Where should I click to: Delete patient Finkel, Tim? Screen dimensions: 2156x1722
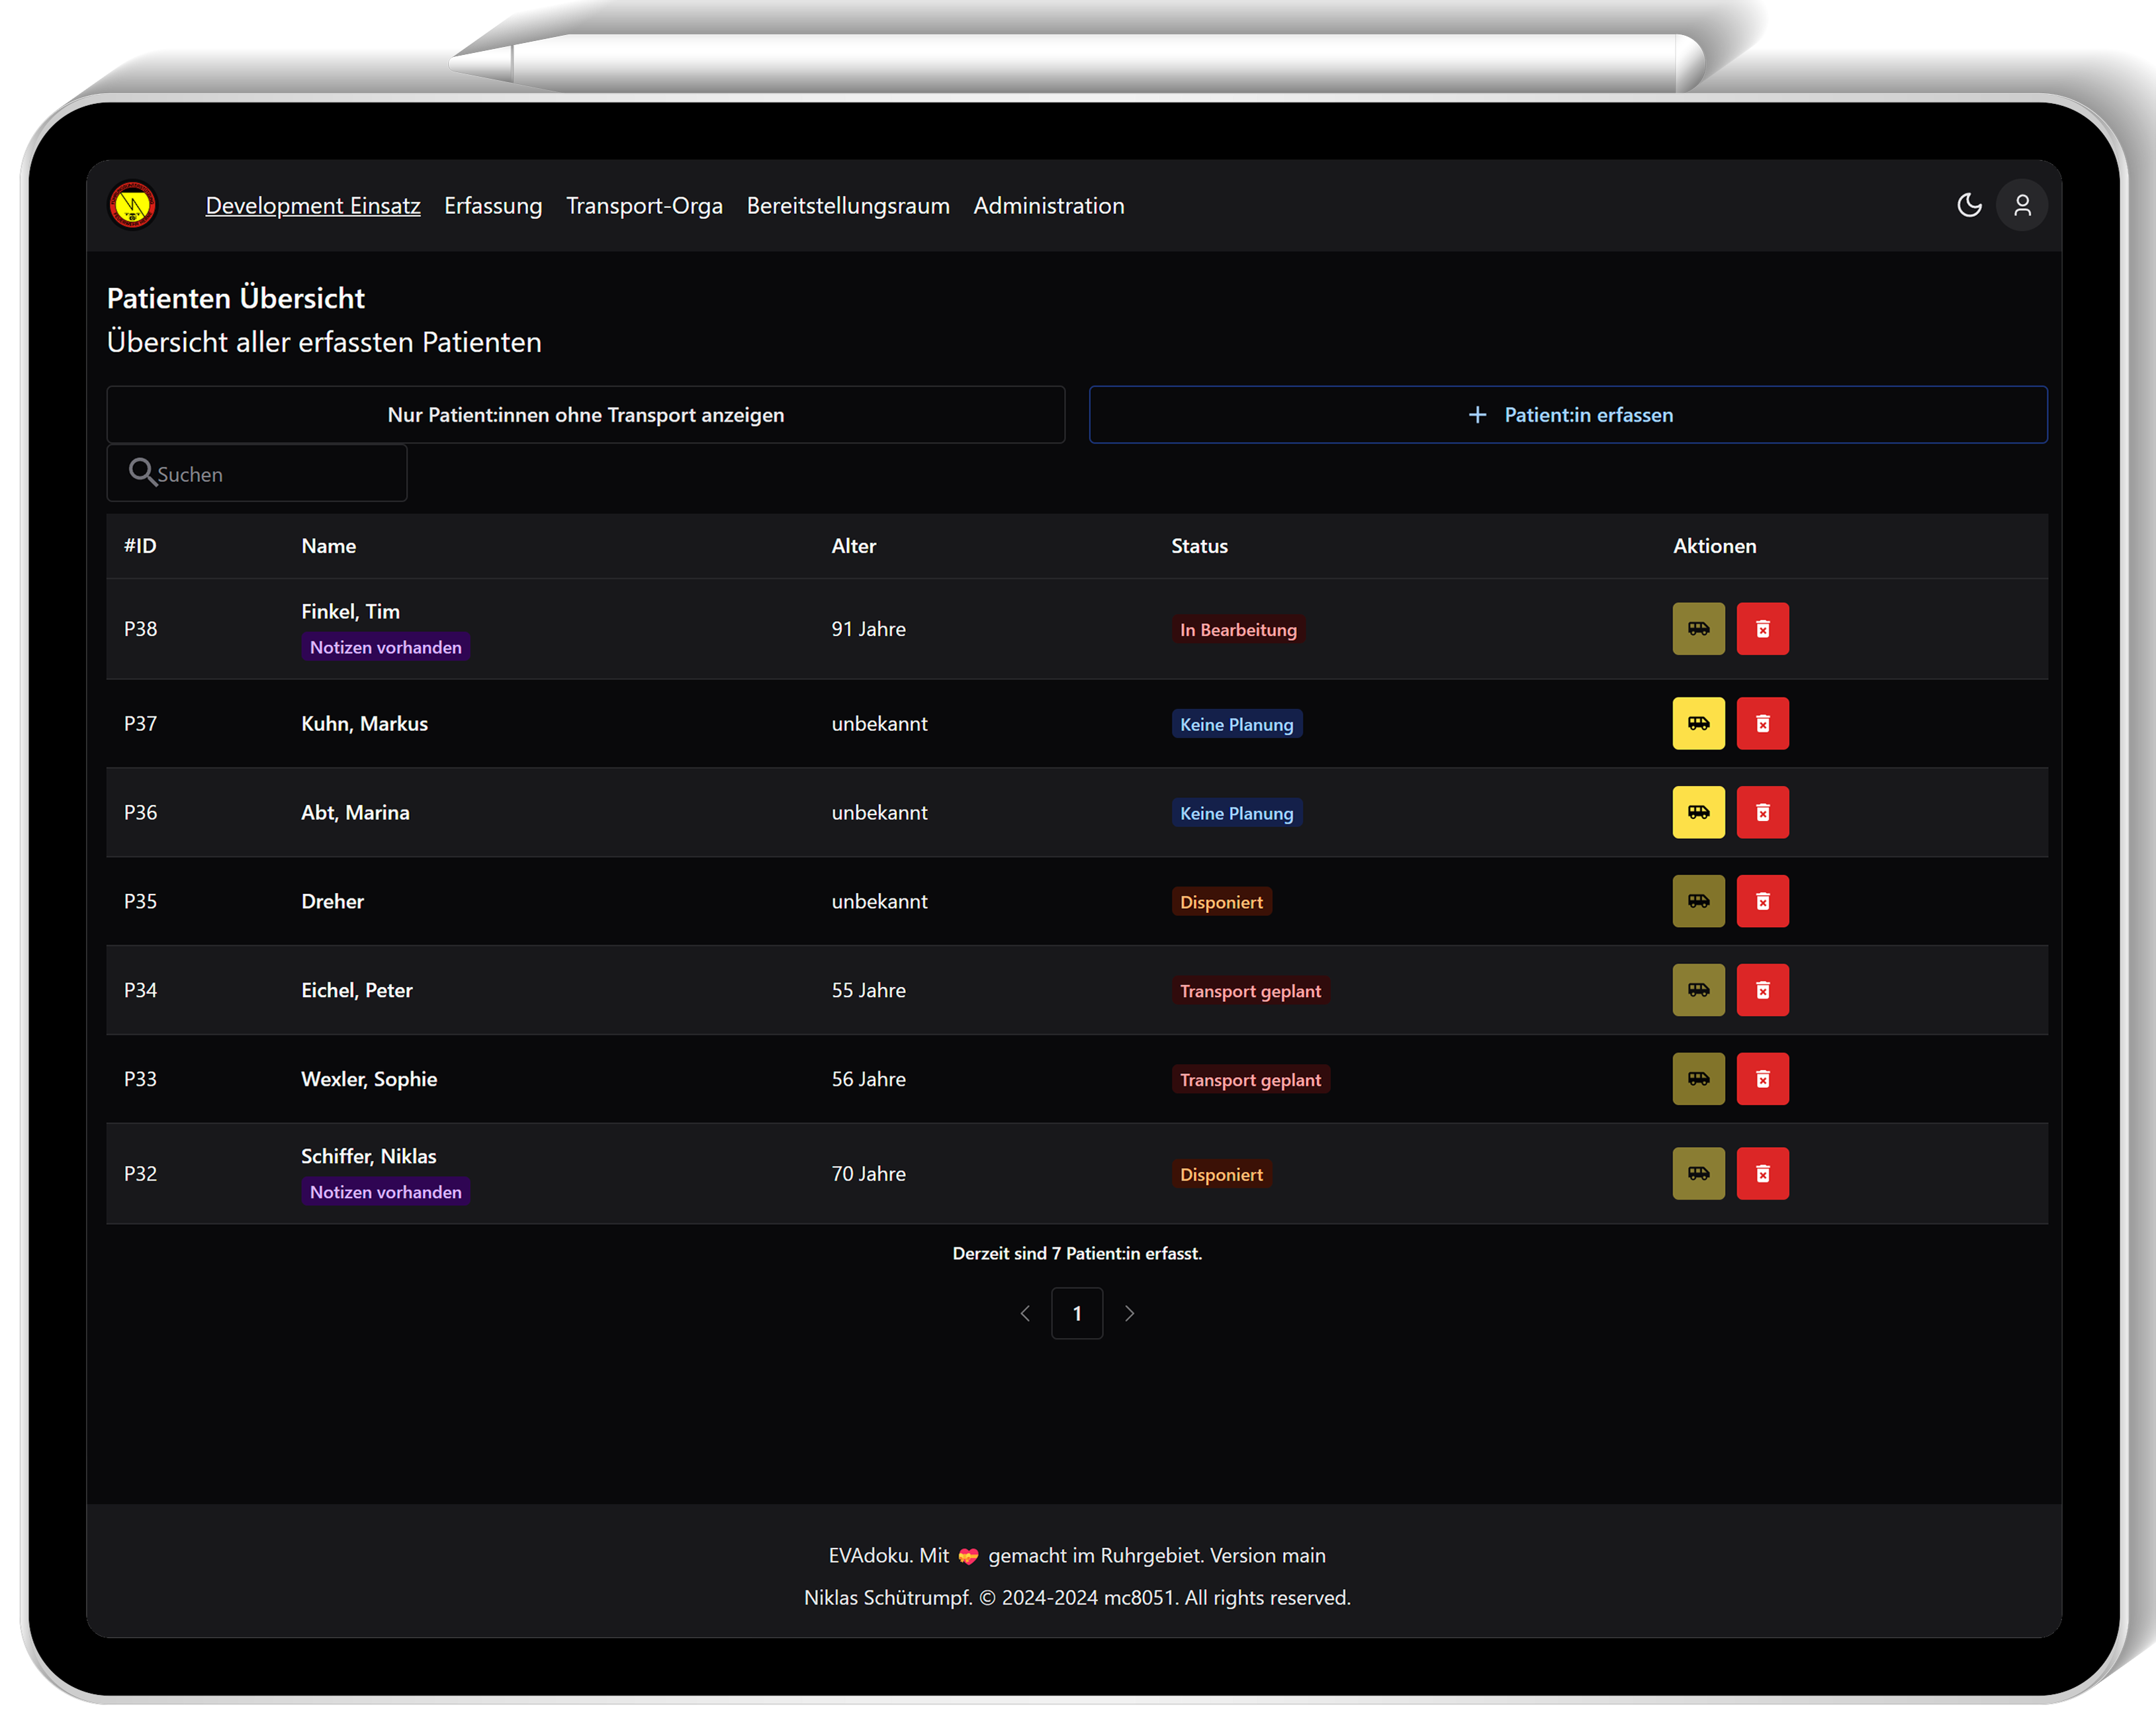tap(1762, 628)
